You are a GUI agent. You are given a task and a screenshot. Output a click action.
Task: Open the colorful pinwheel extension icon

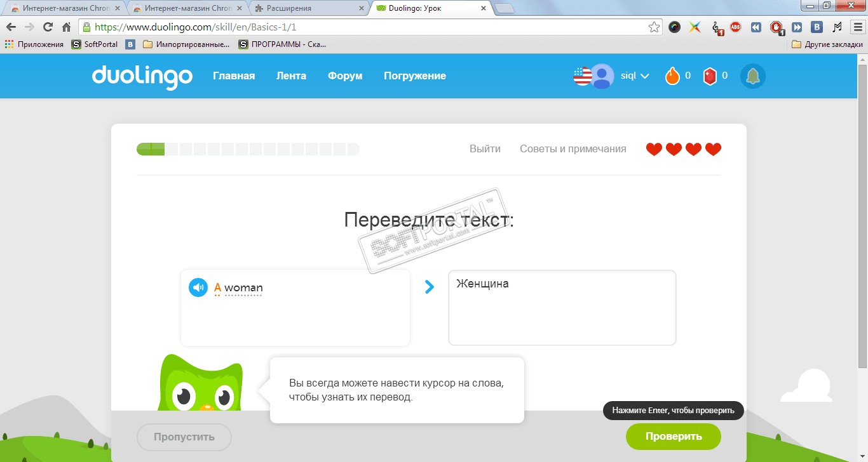coord(695,27)
